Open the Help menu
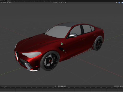 click(x=4, y=1)
